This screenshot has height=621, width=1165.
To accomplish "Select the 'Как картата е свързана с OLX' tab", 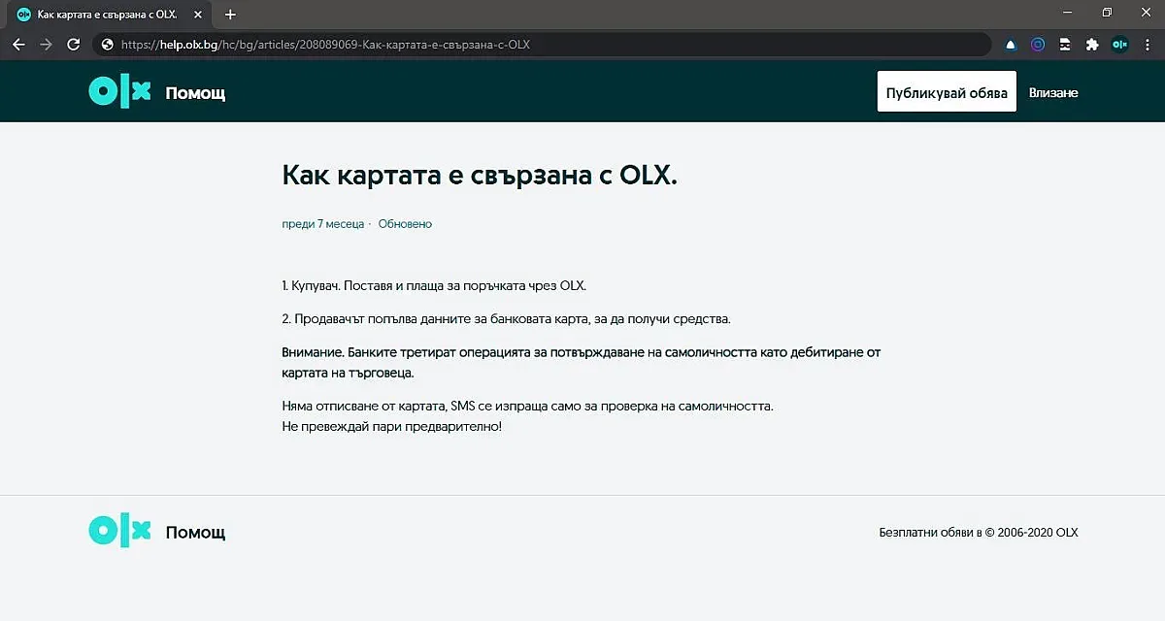I will click(x=105, y=15).
